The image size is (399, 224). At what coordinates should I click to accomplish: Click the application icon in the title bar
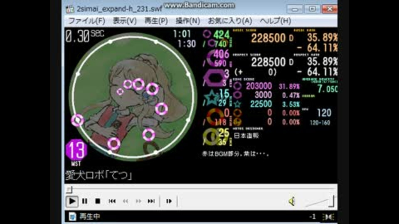[70, 9]
